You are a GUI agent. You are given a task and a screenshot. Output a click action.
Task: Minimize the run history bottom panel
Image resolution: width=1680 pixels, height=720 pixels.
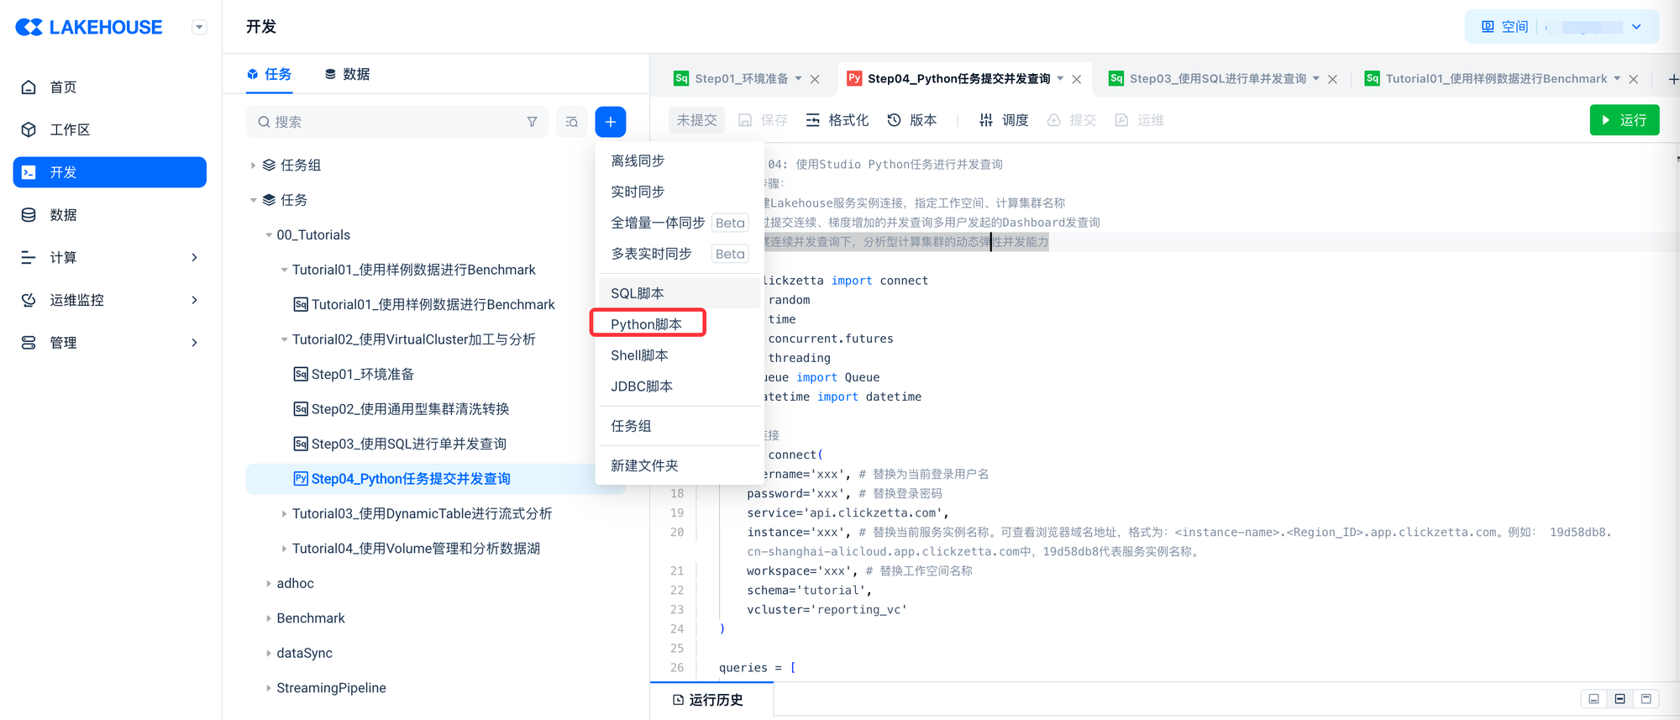click(x=1593, y=699)
